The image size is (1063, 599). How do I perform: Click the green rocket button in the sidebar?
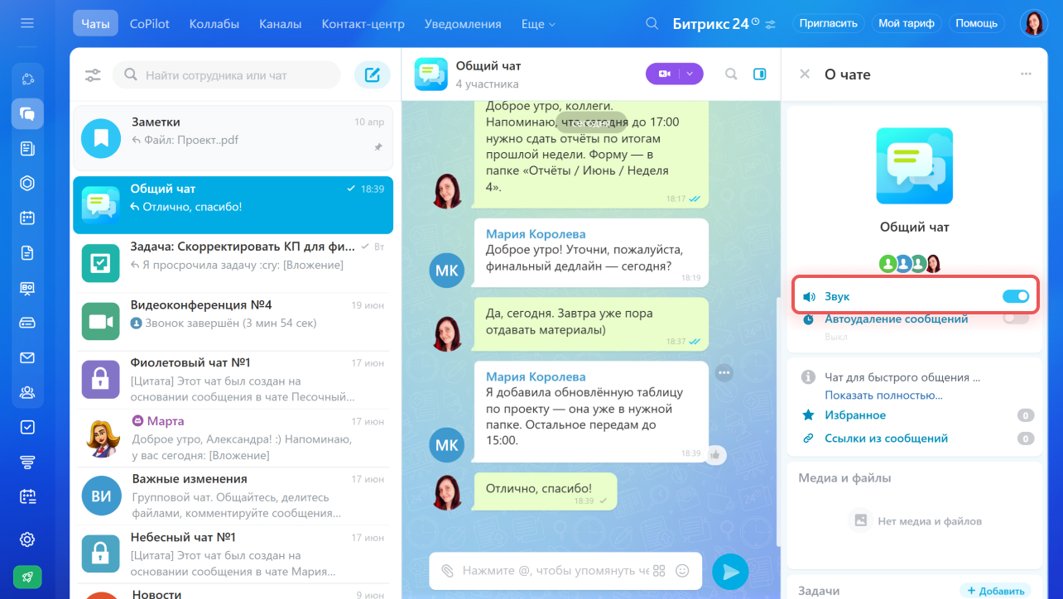click(x=27, y=577)
